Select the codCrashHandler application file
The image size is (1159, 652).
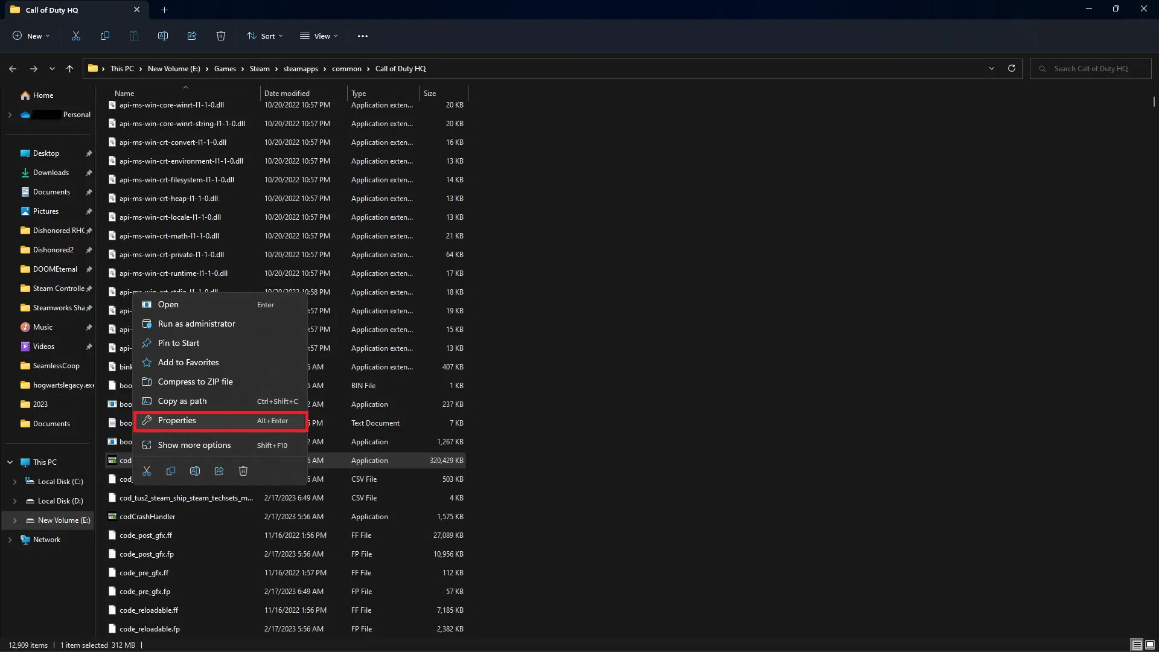point(147,517)
